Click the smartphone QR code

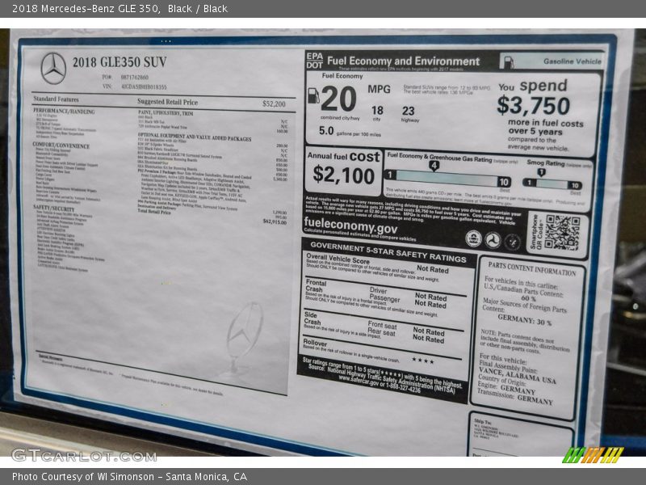[x=561, y=233]
